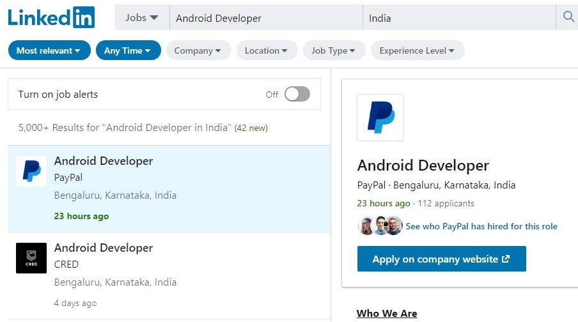Viewport: 578px width, 322px height.
Task: Expand the Most relevant sort dropdown
Action: coord(49,50)
